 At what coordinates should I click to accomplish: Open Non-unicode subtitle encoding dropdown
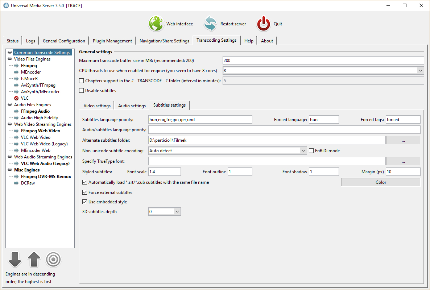click(x=303, y=151)
